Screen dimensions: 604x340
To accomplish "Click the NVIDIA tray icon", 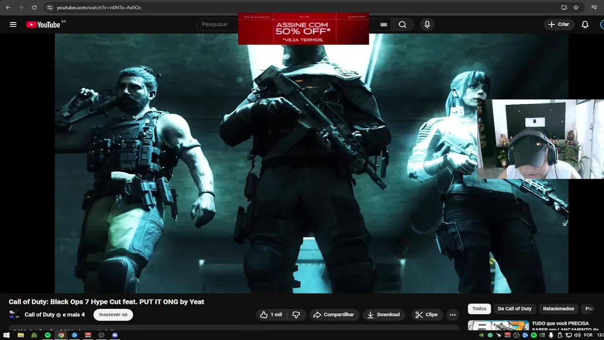I will click(481, 335).
